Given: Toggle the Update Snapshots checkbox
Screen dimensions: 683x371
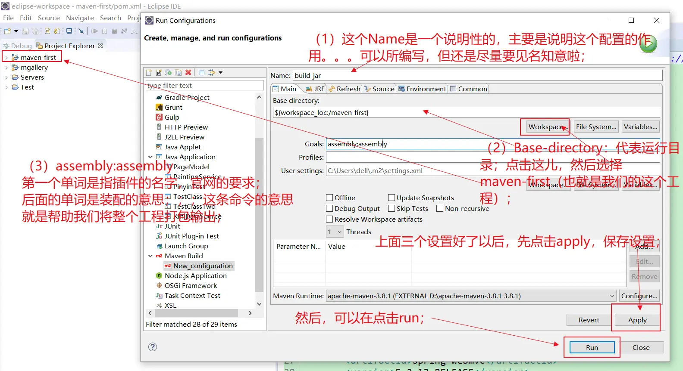Looking at the screenshot, I should pyautogui.click(x=392, y=198).
